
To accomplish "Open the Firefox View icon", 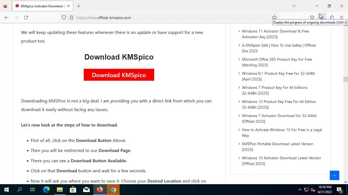I will coord(5,6).
